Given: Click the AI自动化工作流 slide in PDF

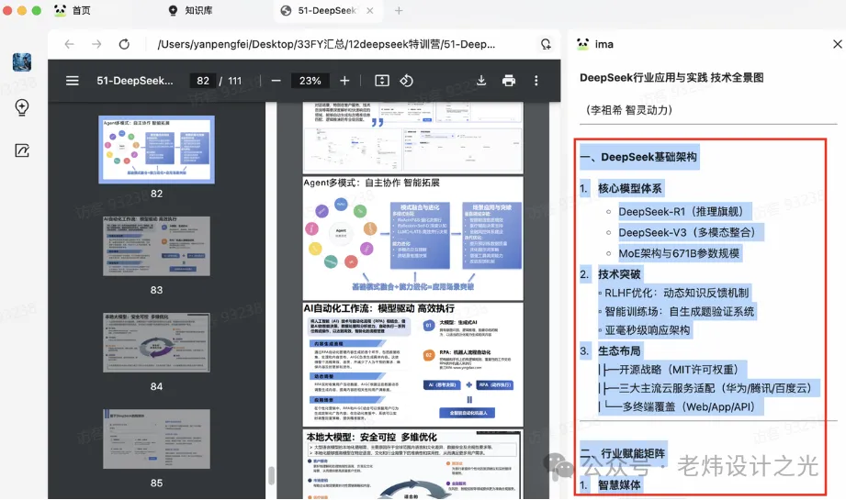Looking at the screenshot, I should click(x=413, y=365).
